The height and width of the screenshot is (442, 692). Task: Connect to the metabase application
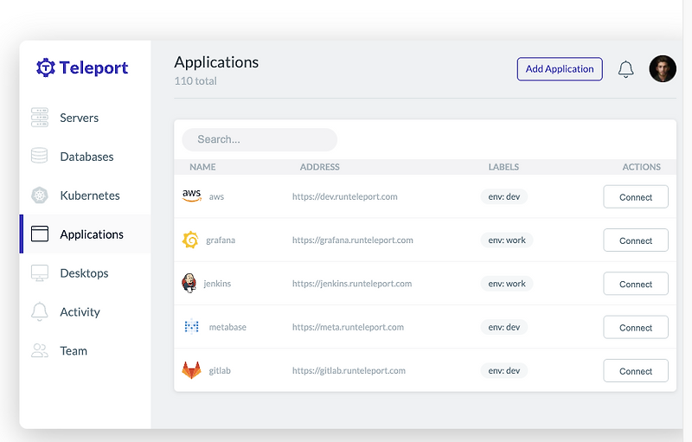pos(636,327)
